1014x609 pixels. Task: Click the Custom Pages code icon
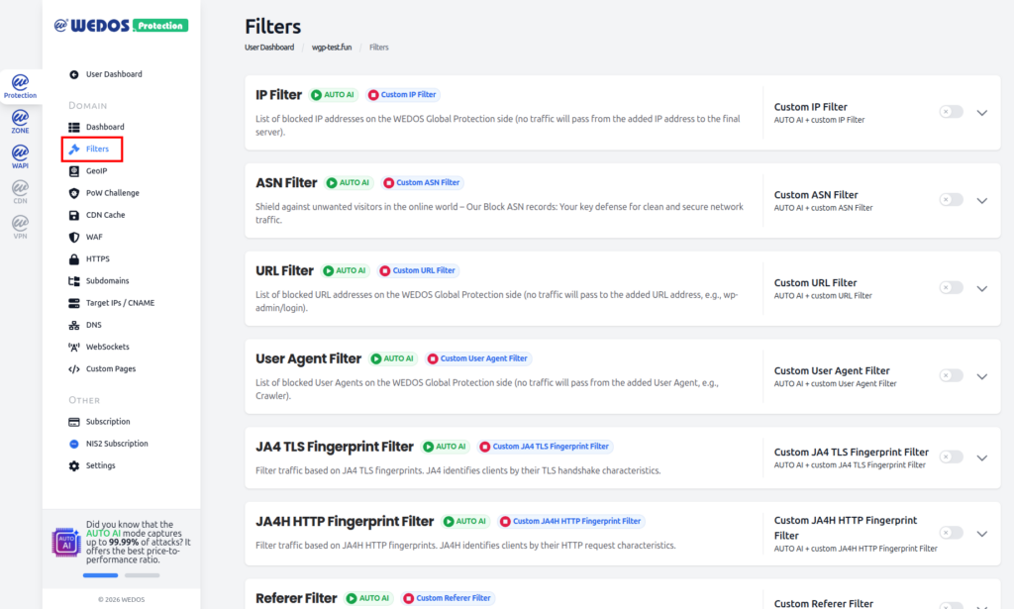[73, 369]
